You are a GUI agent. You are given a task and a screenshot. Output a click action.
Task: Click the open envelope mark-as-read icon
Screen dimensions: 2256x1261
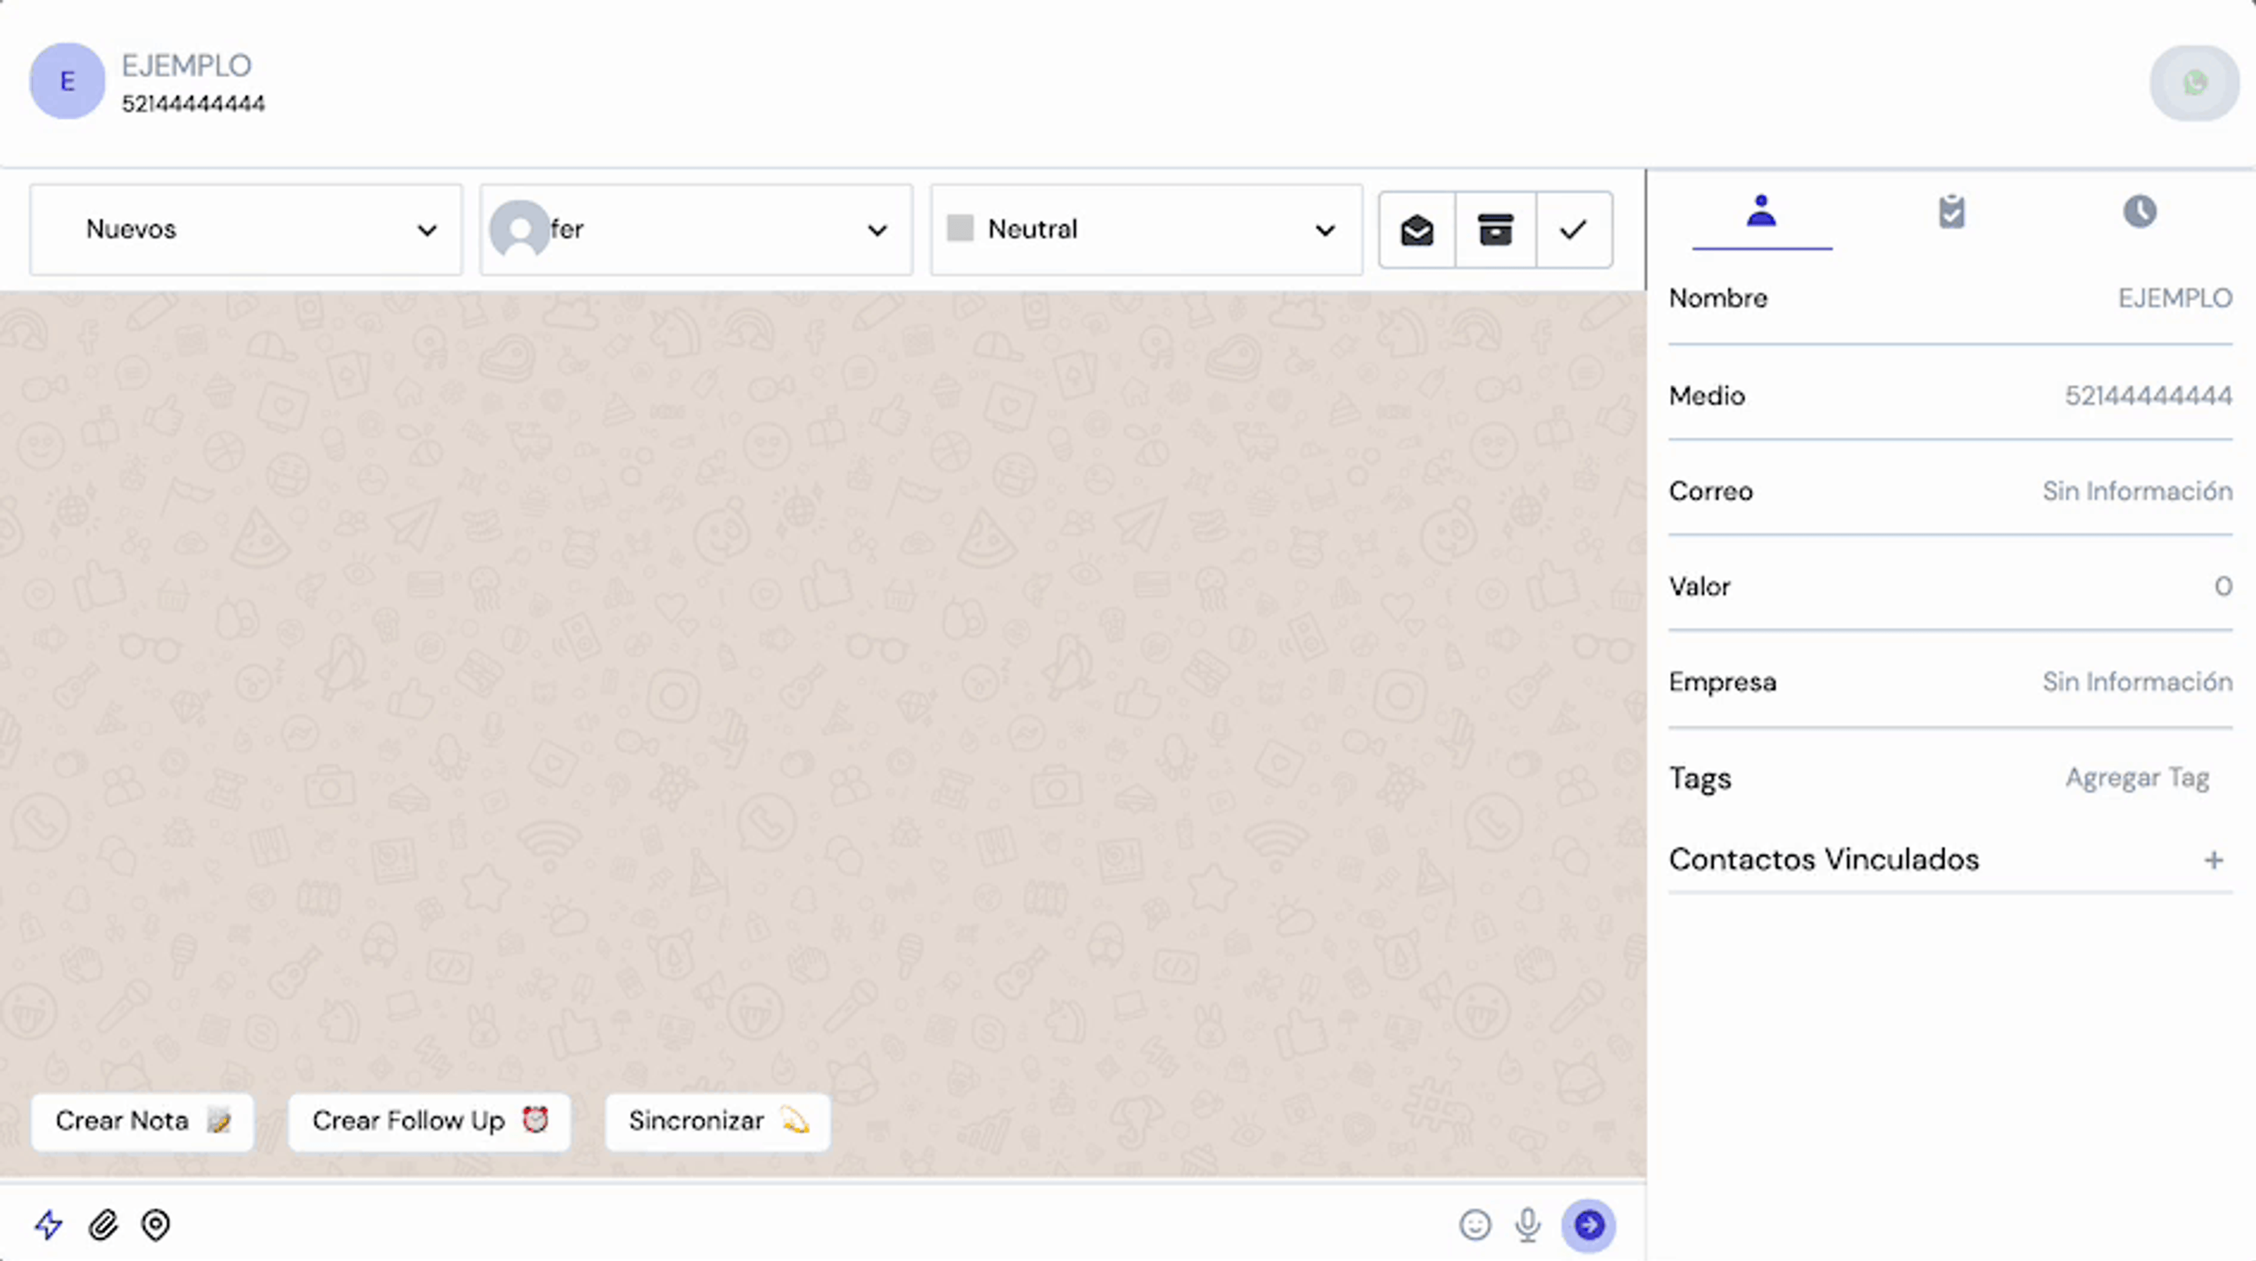pos(1417,230)
